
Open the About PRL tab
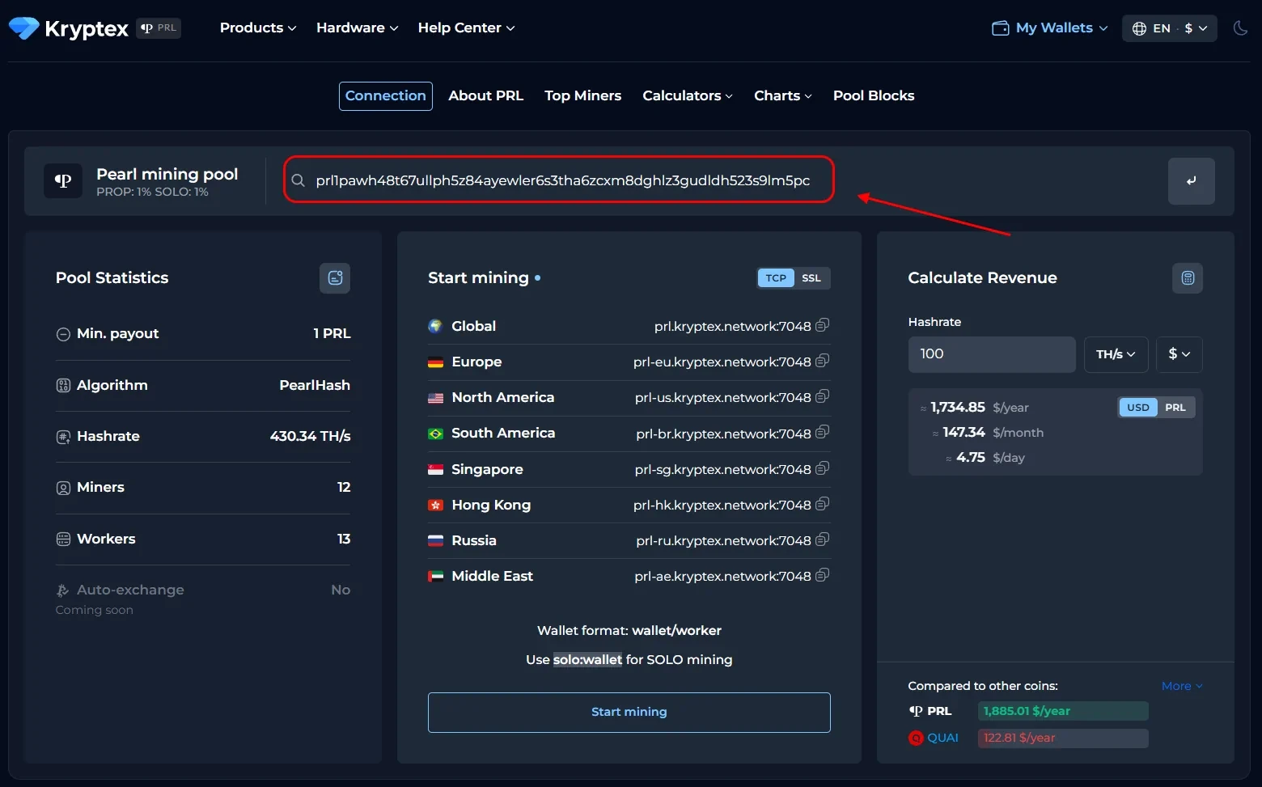click(486, 95)
